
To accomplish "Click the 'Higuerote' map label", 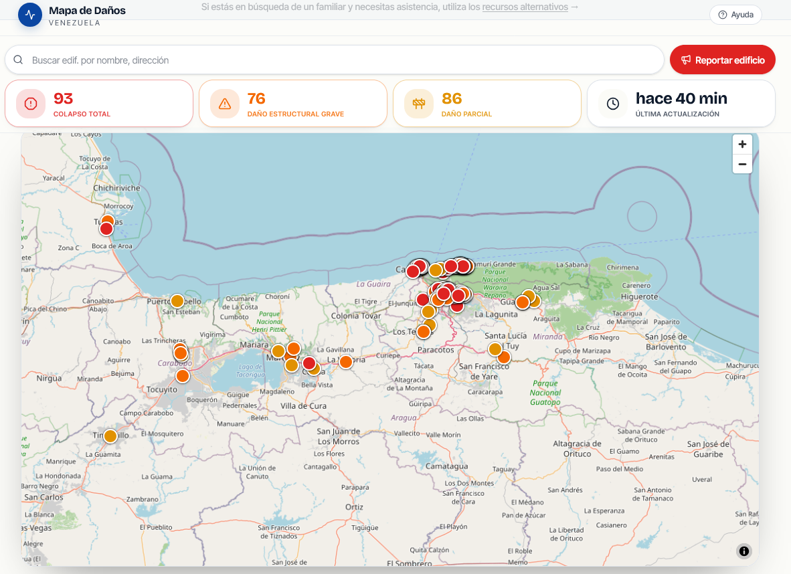I will pos(639,296).
